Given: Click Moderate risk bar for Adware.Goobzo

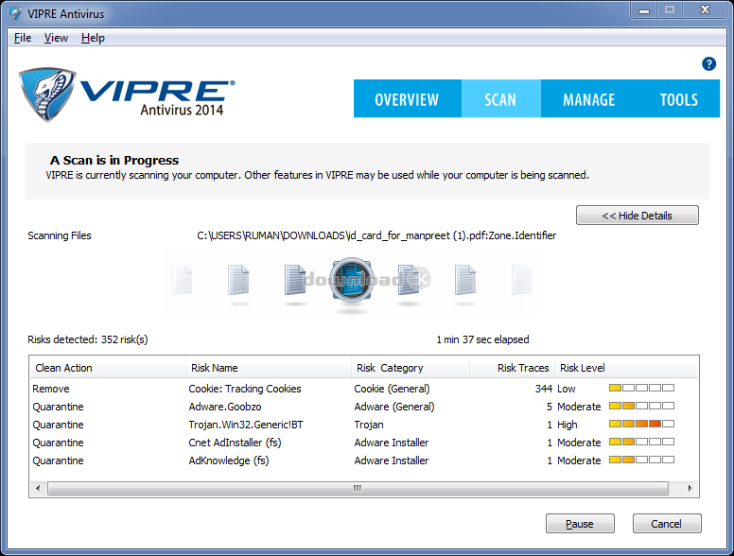Looking at the screenshot, I should coord(641,406).
